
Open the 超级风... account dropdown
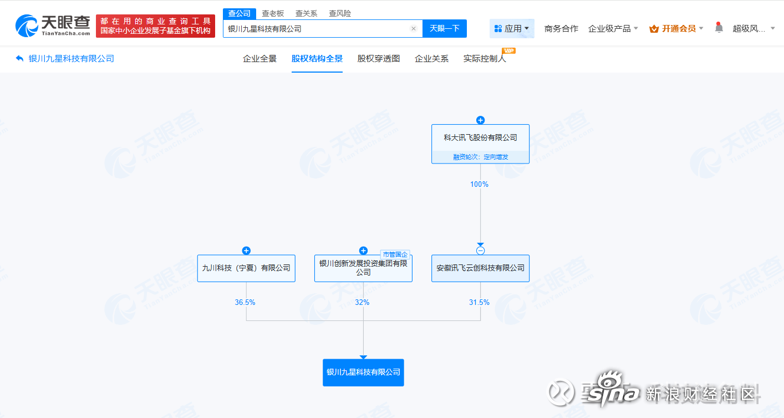[754, 28]
